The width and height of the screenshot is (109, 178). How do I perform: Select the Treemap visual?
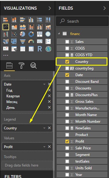coord(40,34)
